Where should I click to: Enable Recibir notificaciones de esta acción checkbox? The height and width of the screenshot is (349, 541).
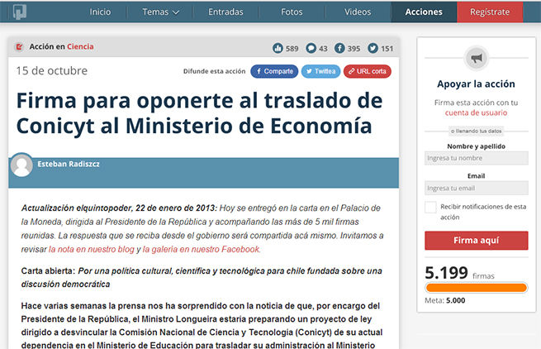point(430,208)
